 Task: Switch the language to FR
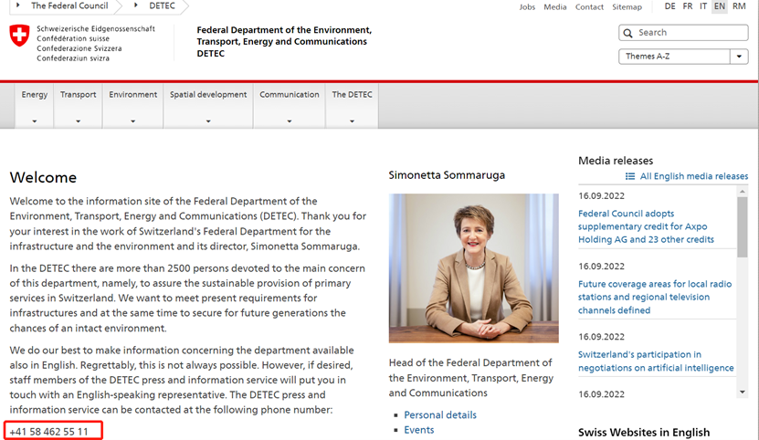[x=688, y=6]
